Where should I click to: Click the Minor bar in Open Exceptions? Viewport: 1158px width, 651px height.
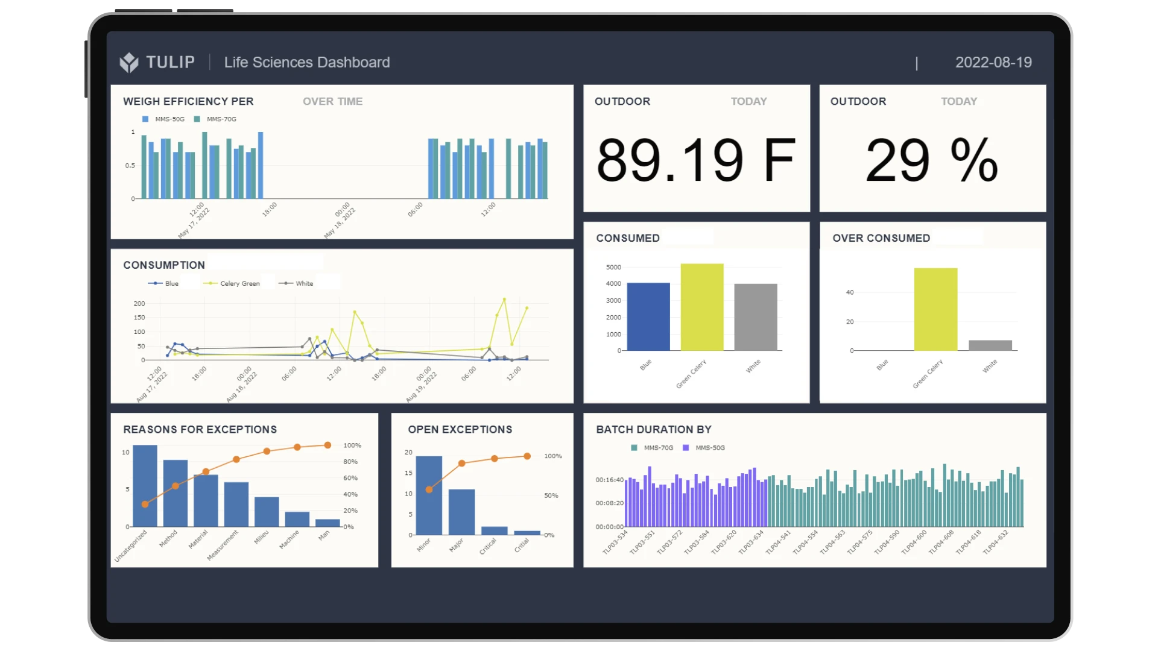[429, 495]
